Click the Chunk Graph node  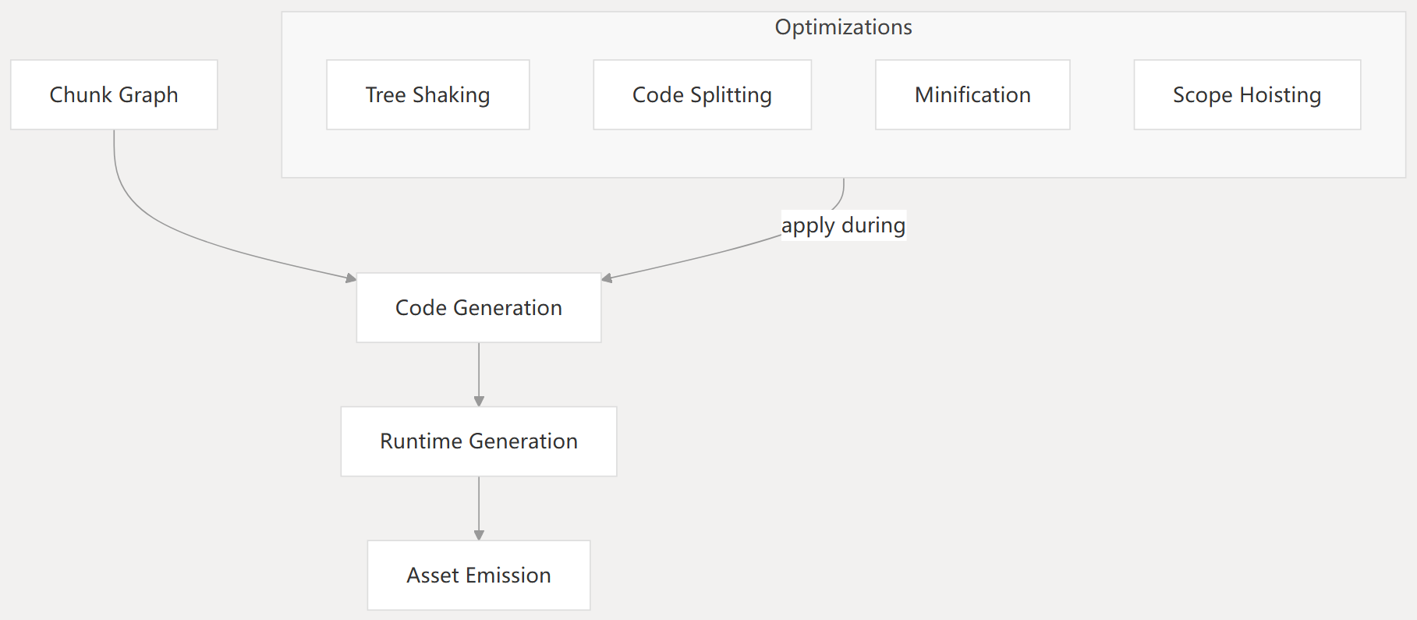(x=114, y=95)
